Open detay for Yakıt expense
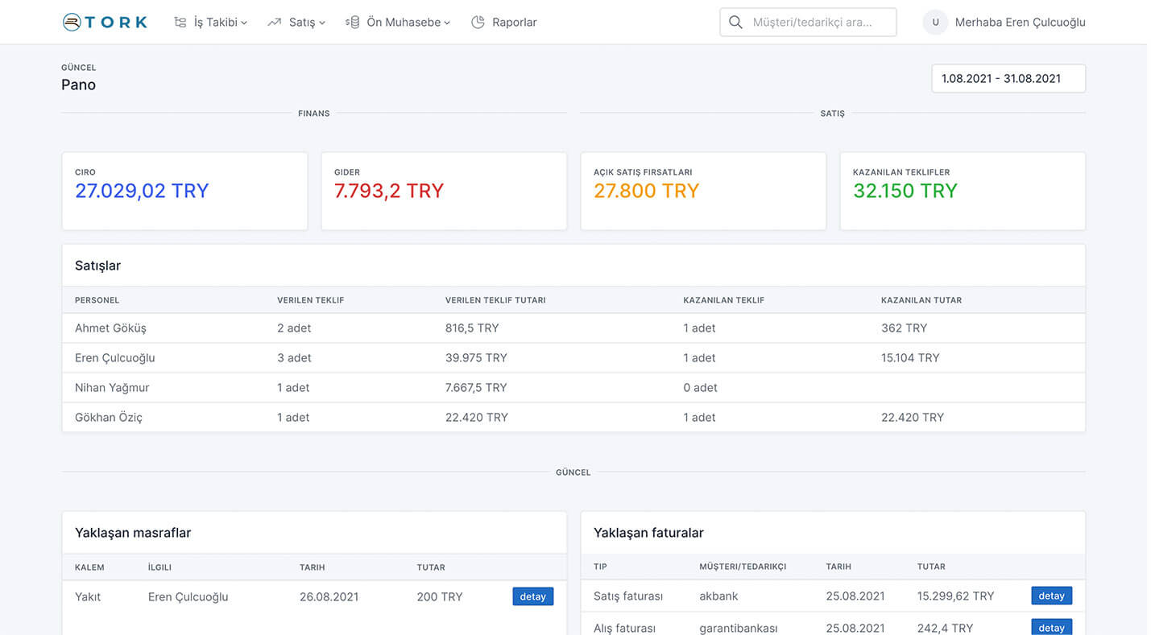 click(x=533, y=596)
